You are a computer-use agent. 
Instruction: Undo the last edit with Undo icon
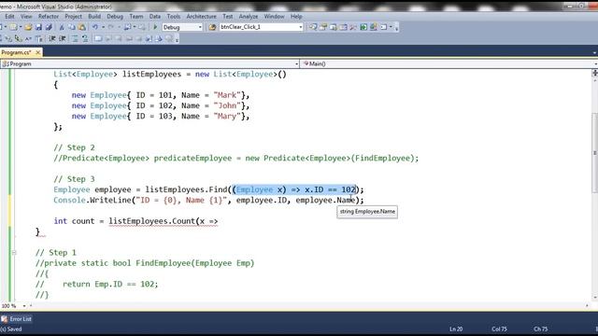click(x=95, y=27)
